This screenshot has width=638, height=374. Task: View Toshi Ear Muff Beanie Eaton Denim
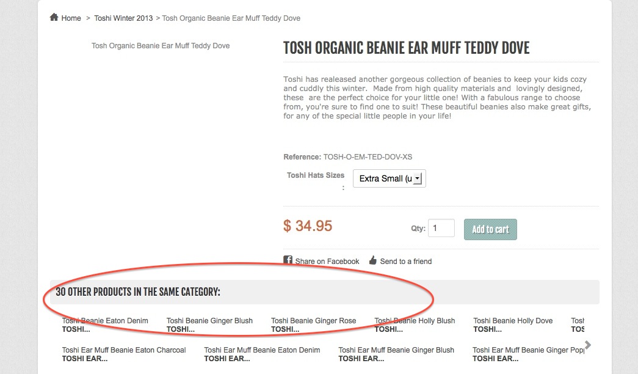coord(262,350)
